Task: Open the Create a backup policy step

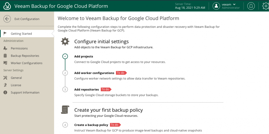Action: 91,125
